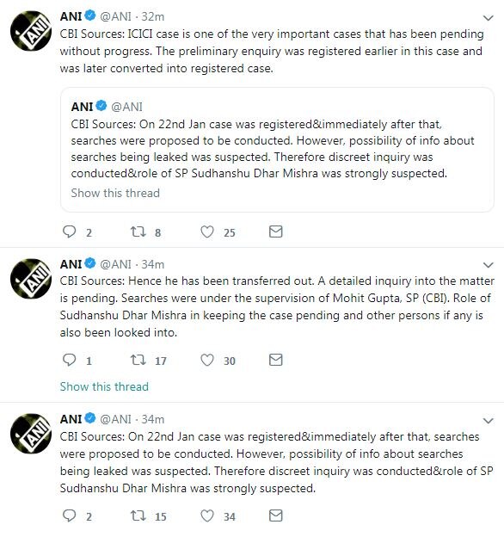This screenshot has width=504, height=537.
Task: Like the tweet with 30 likes
Action: click(x=207, y=360)
